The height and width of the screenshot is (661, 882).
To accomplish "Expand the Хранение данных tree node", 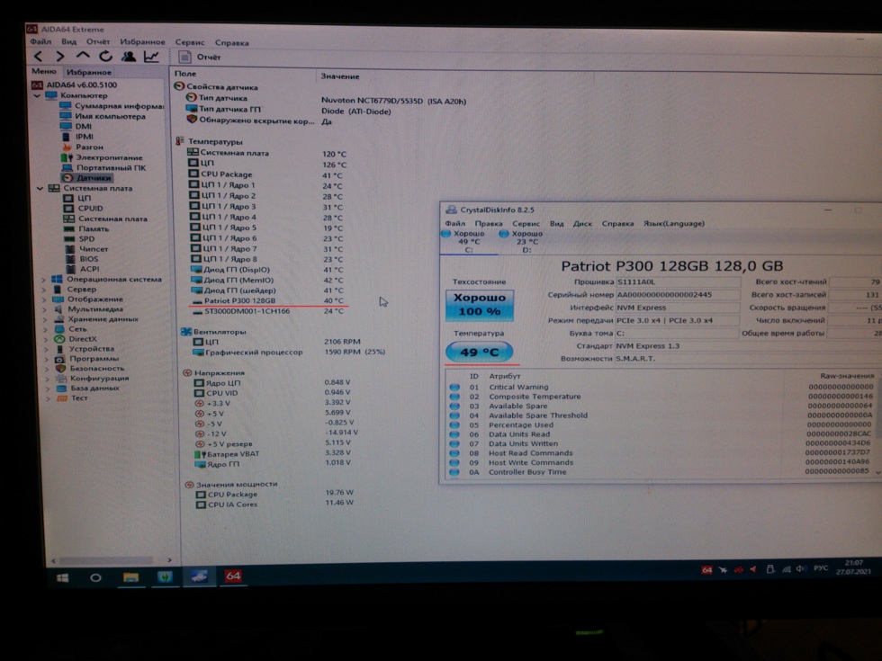I will pos(44,319).
